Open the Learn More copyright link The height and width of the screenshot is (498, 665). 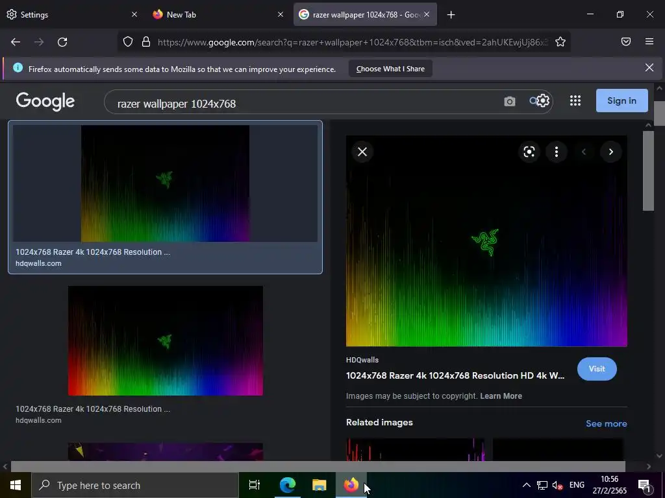pos(501,396)
